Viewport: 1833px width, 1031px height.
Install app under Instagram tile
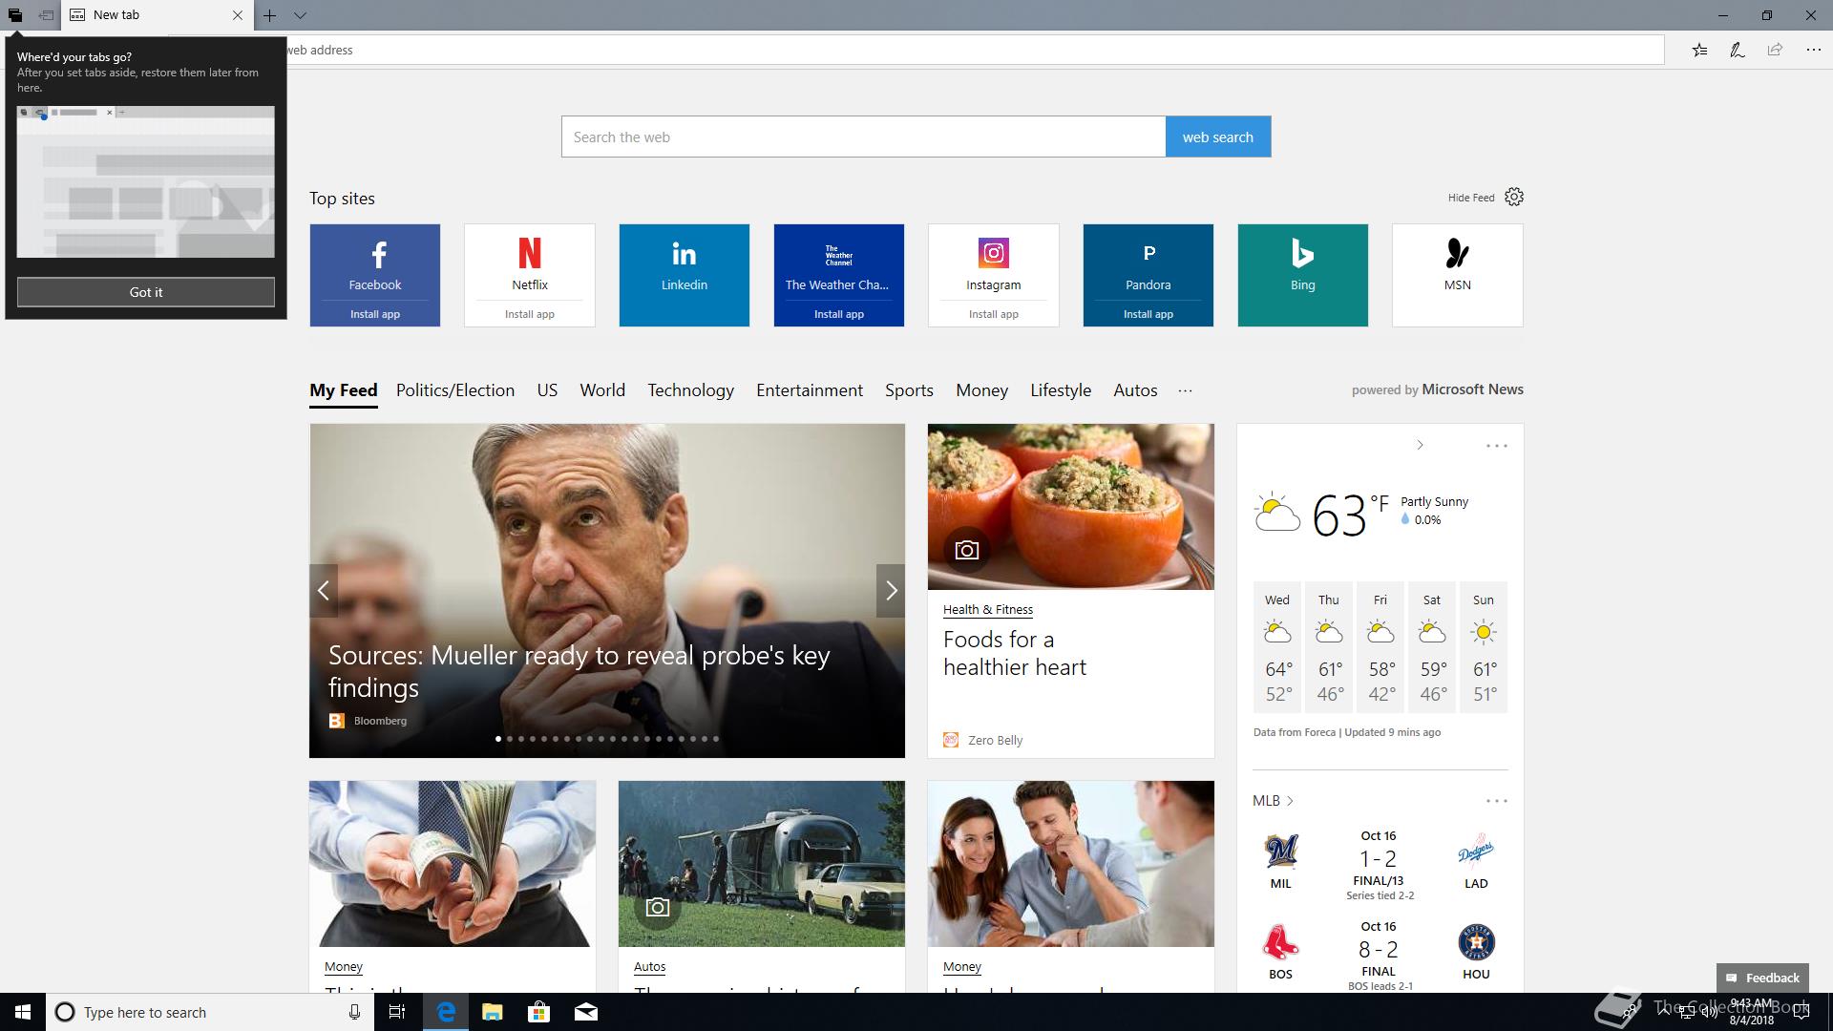coord(994,314)
